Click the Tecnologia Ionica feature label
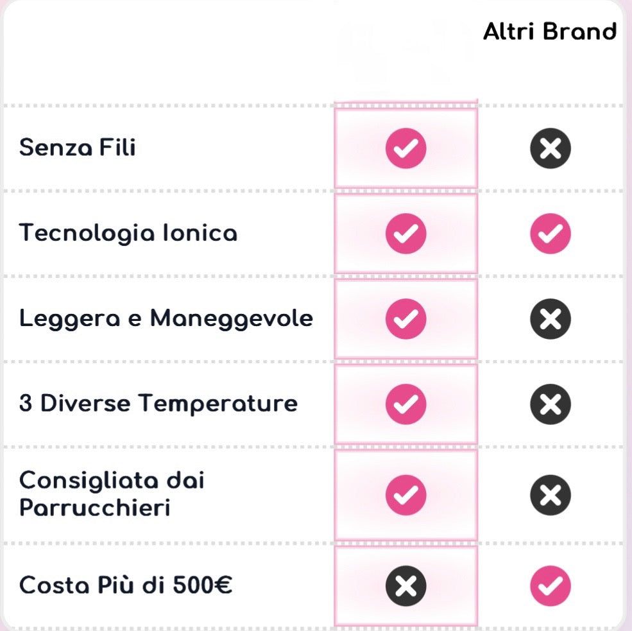 tap(128, 232)
